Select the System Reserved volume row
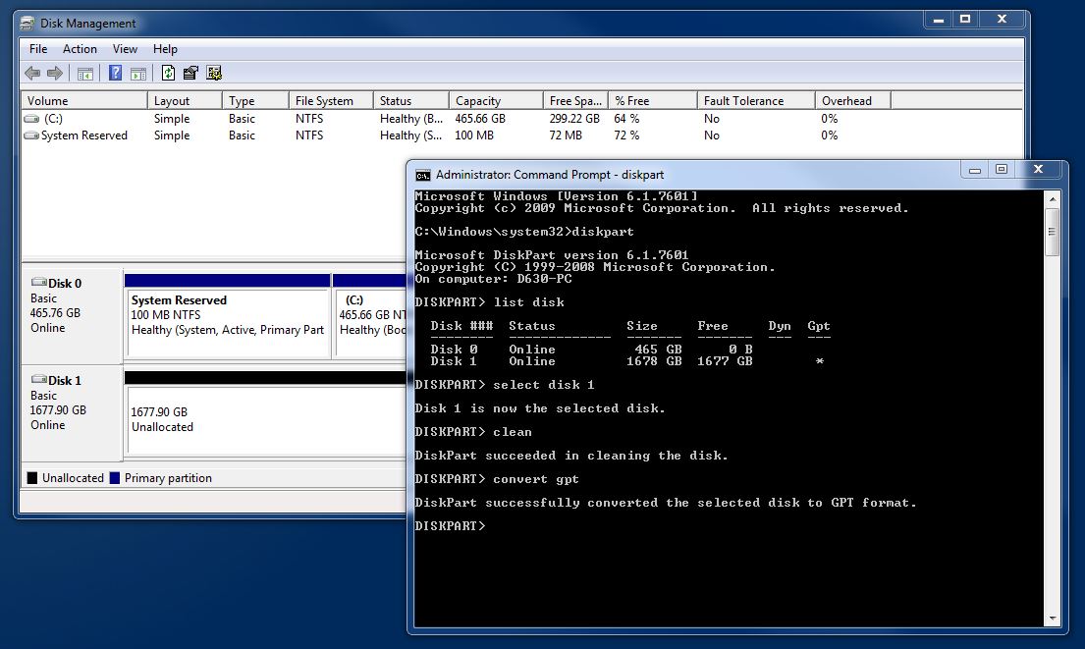This screenshot has width=1085, height=649. 522,135
